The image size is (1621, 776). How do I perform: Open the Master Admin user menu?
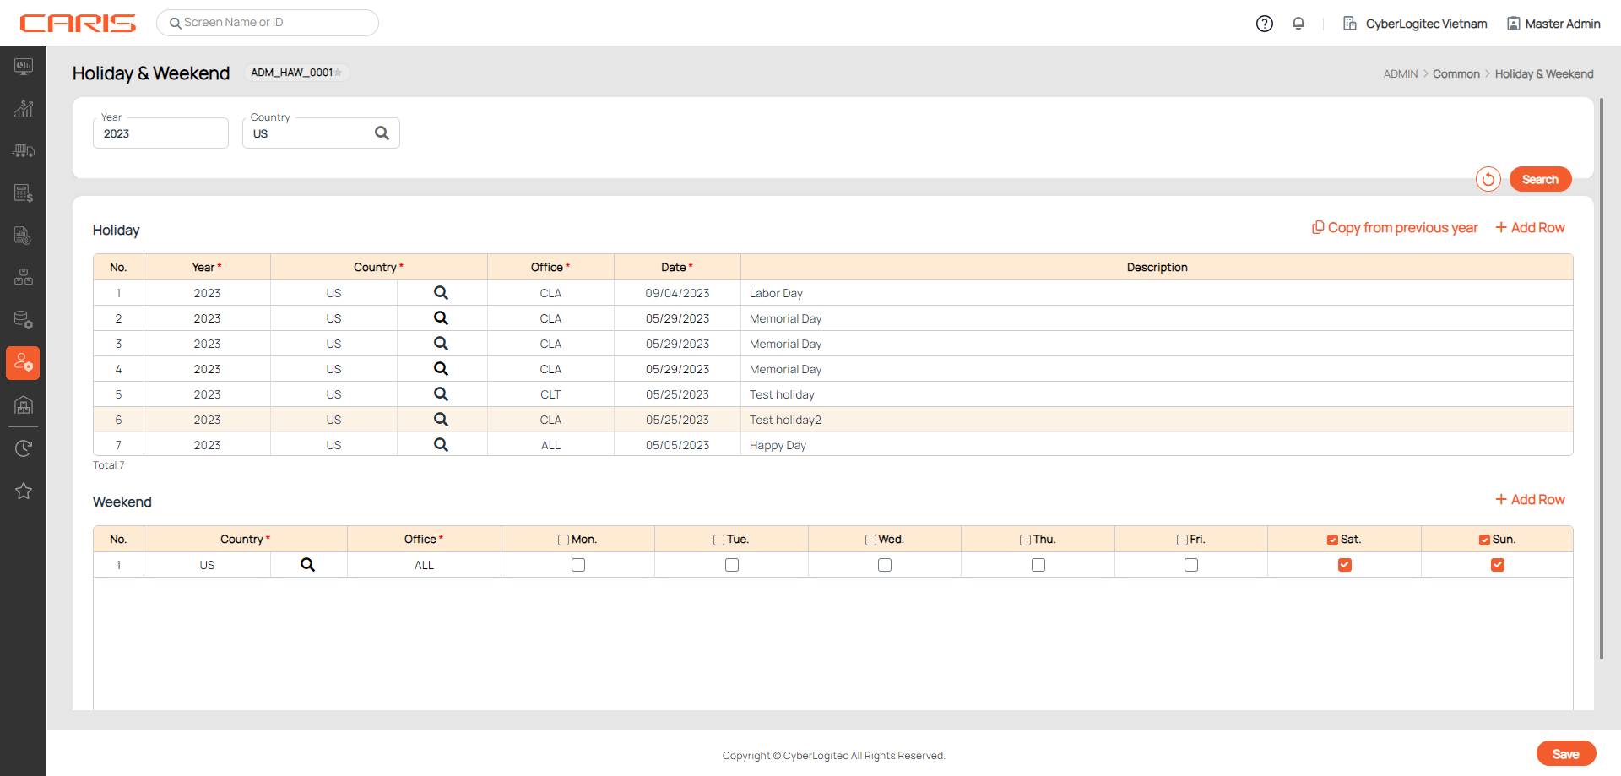point(1553,24)
